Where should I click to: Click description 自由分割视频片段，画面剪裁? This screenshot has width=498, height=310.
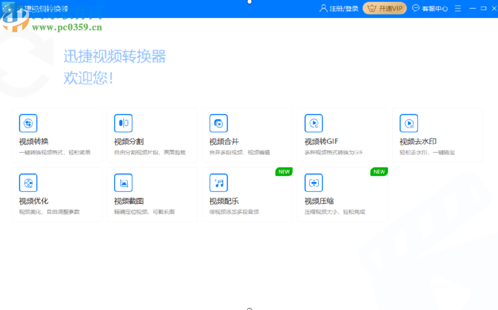tap(150, 152)
